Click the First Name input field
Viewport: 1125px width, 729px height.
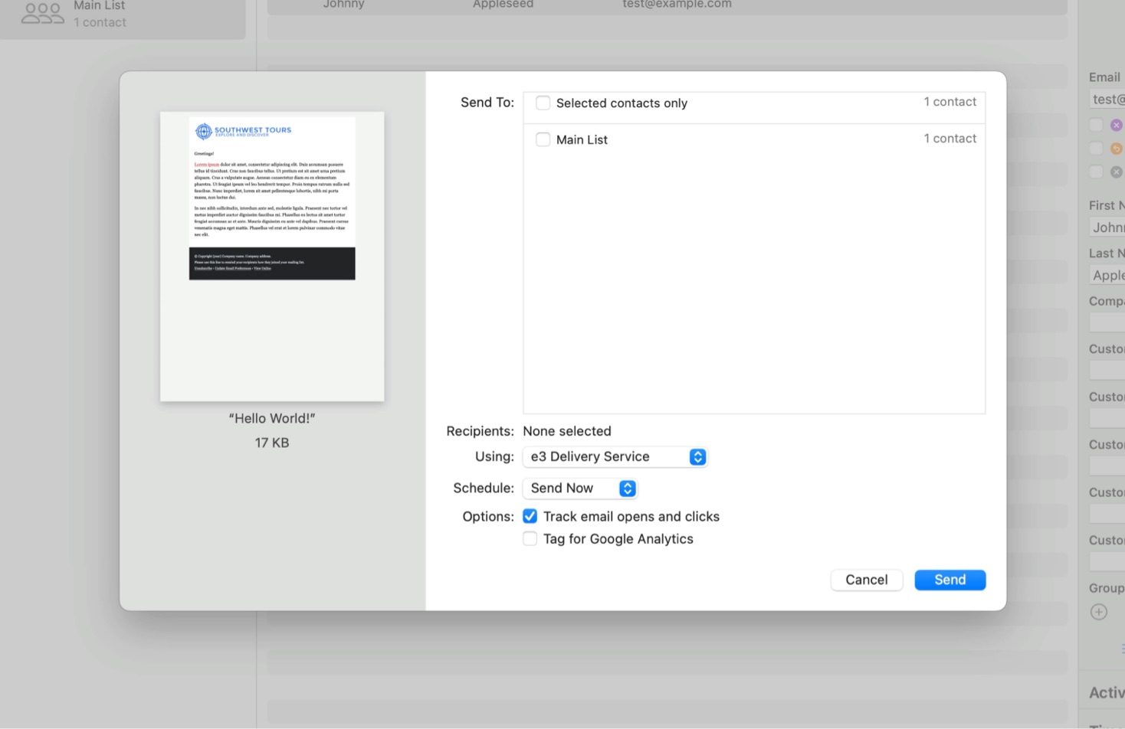[x=1108, y=227]
